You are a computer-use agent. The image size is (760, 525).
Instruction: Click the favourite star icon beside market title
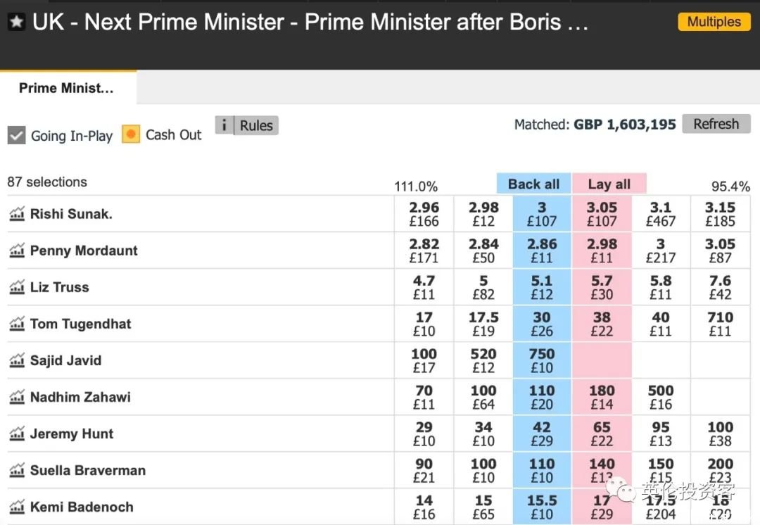16,22
